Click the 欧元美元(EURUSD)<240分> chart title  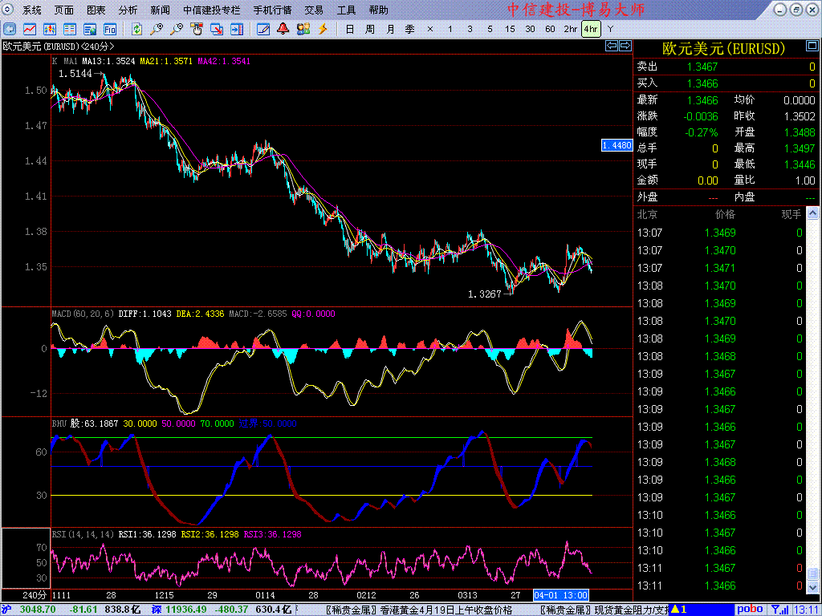(x=58, y=46)
